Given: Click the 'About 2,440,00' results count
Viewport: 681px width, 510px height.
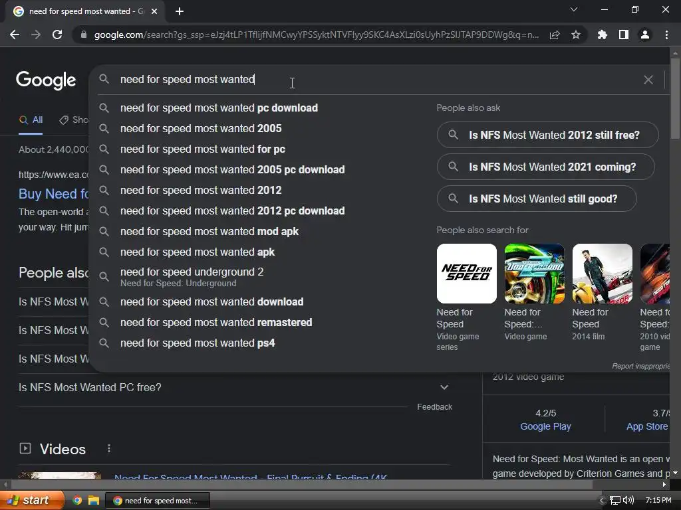Looking at the screenshot, I should [53, 149].
